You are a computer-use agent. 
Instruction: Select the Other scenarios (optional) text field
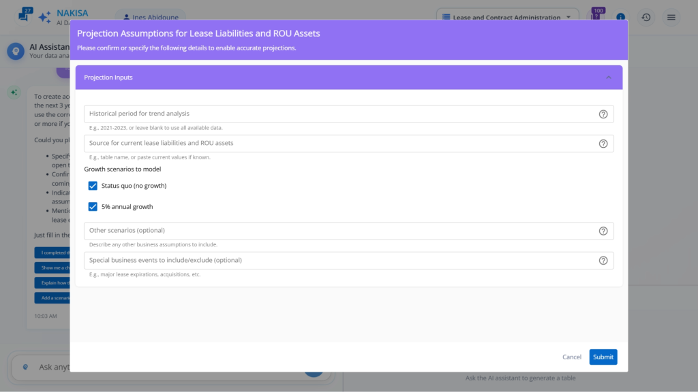(x=341, y=231)
